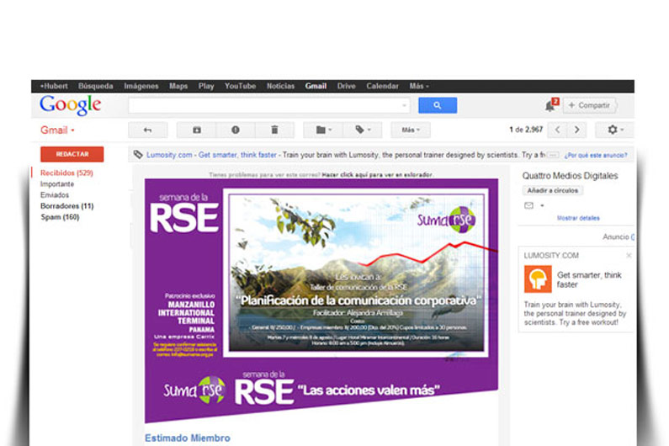669x446 pixels.
Task: Open Noticias in the top bar
Action: (x=280, y=86)
